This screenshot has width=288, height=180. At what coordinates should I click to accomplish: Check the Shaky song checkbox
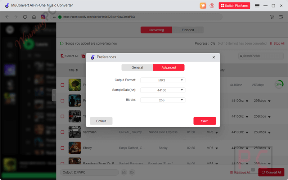pyautogui.click(x=62, y=148)
